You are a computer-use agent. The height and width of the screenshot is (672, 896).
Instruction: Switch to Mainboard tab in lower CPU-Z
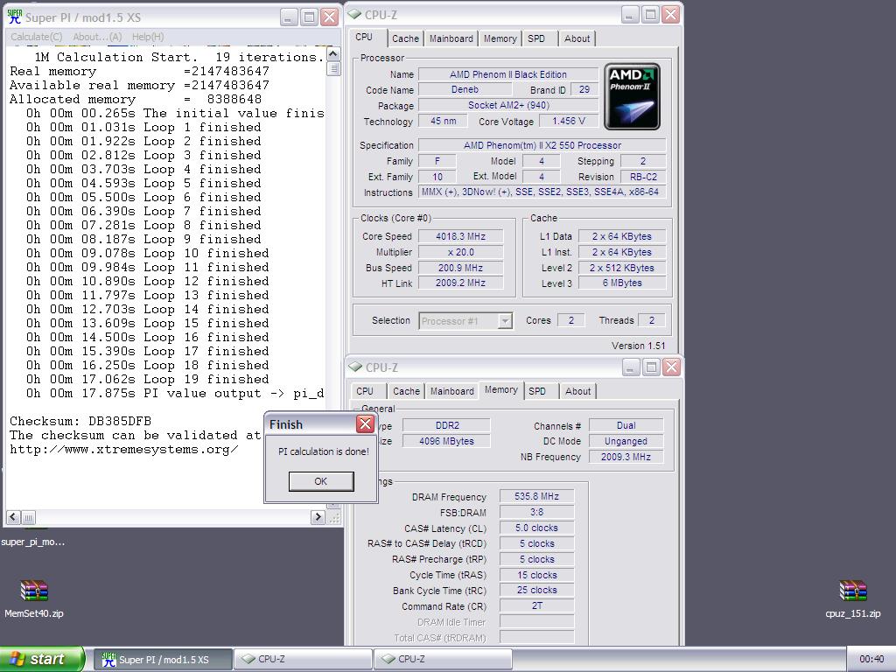452,391
